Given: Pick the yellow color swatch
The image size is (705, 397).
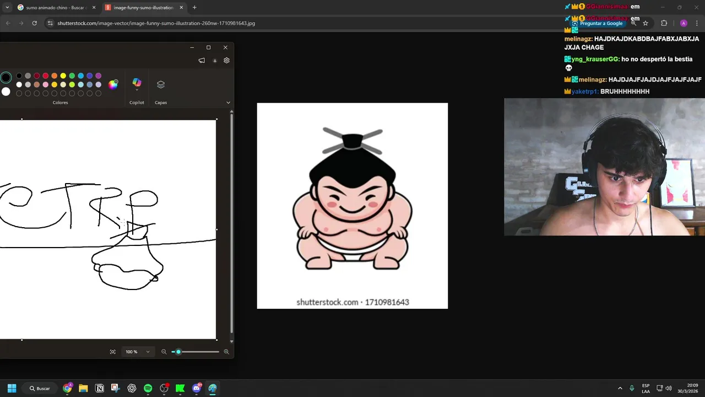Looking at the screenshot, I should click(x=63, y=76).
